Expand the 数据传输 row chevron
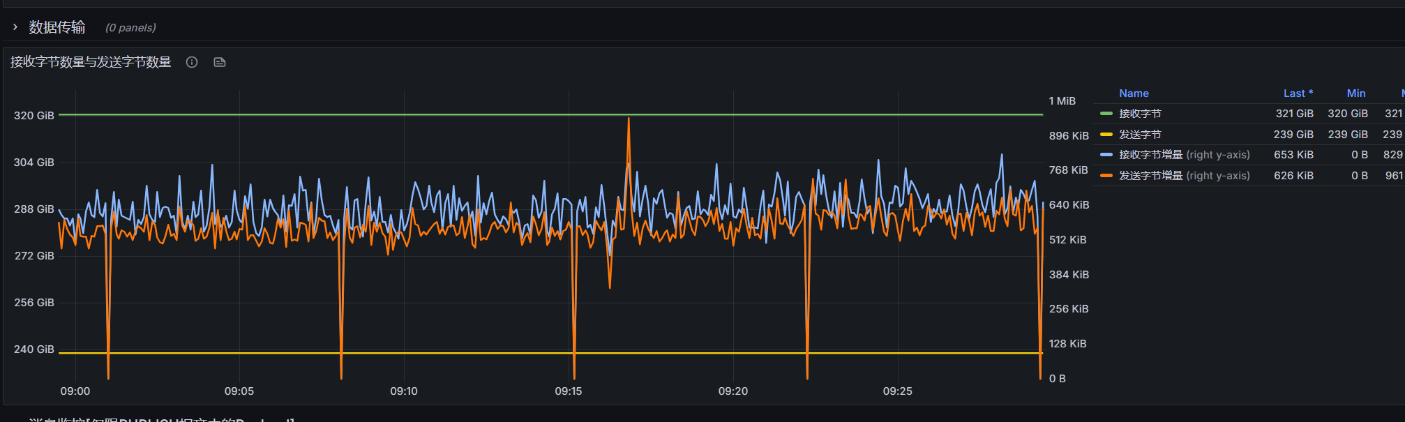 tap(15, 27)
